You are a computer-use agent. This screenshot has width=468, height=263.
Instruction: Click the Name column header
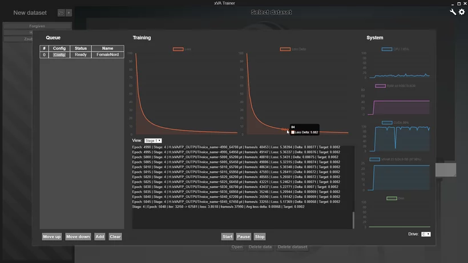(x=108, y=48)
